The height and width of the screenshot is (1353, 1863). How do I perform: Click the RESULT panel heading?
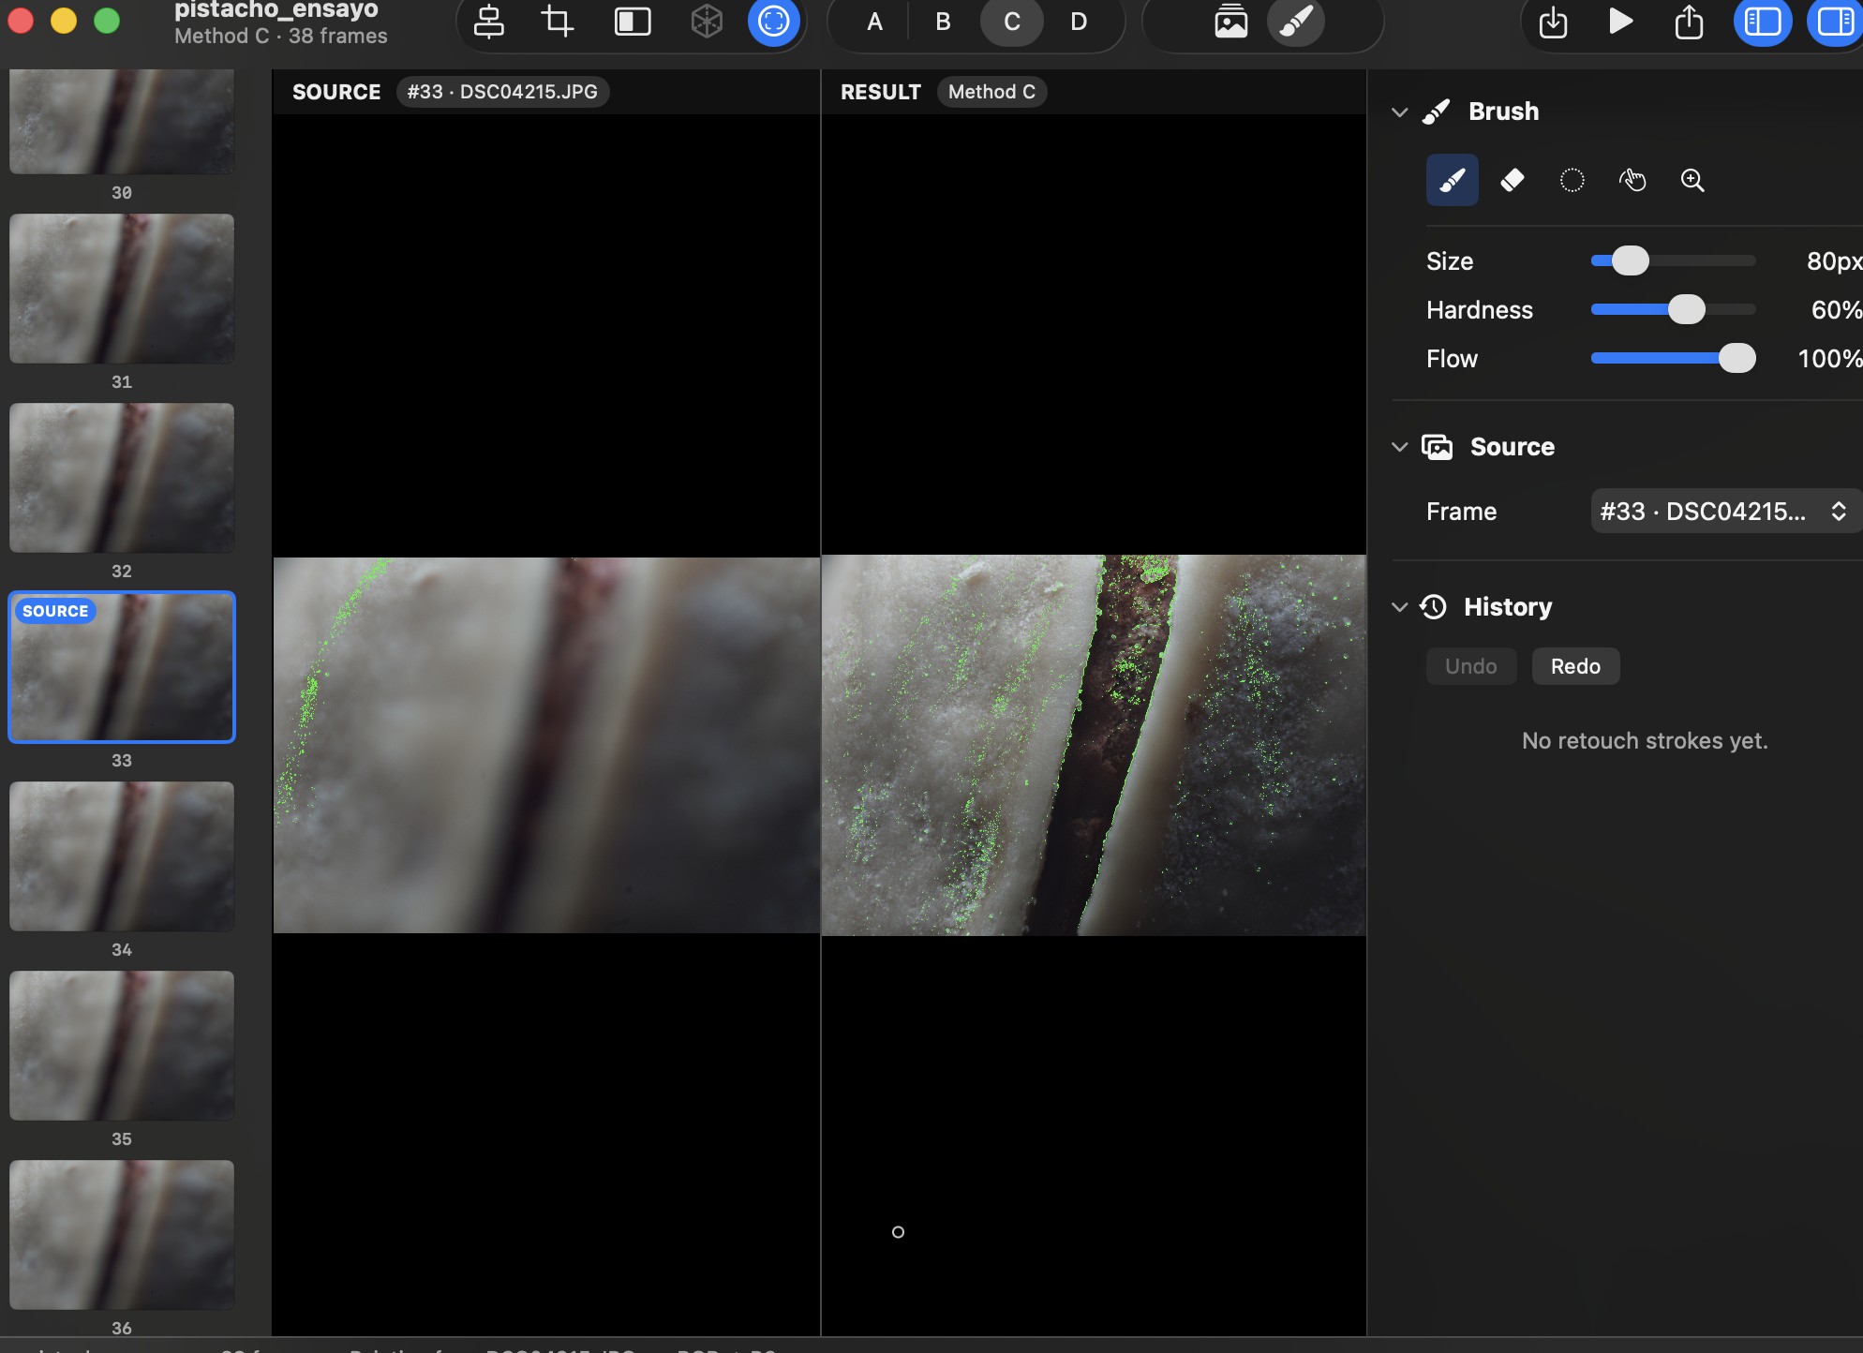coord(880,92)
